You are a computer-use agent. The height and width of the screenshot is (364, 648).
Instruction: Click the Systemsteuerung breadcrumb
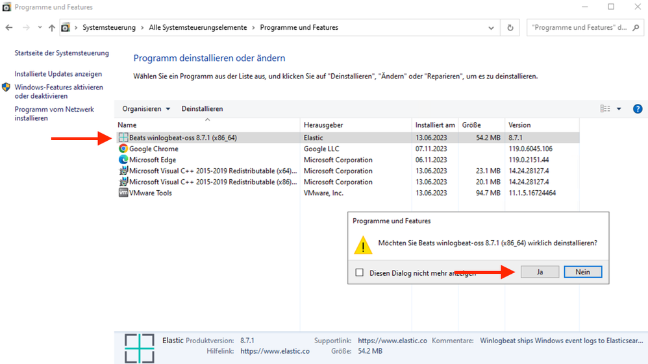109,28
